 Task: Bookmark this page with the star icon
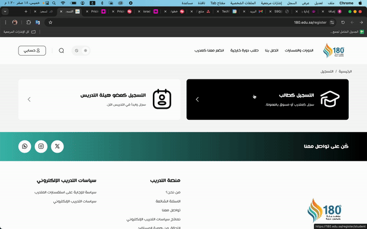pos(50,23)
